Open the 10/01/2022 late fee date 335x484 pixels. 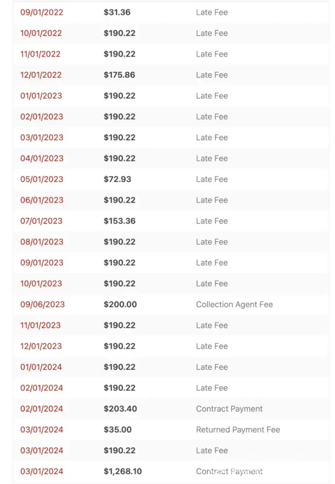coord(41,33)
